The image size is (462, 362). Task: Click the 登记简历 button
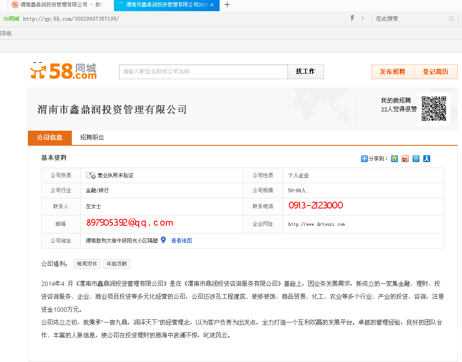click(x=435, y=72)
